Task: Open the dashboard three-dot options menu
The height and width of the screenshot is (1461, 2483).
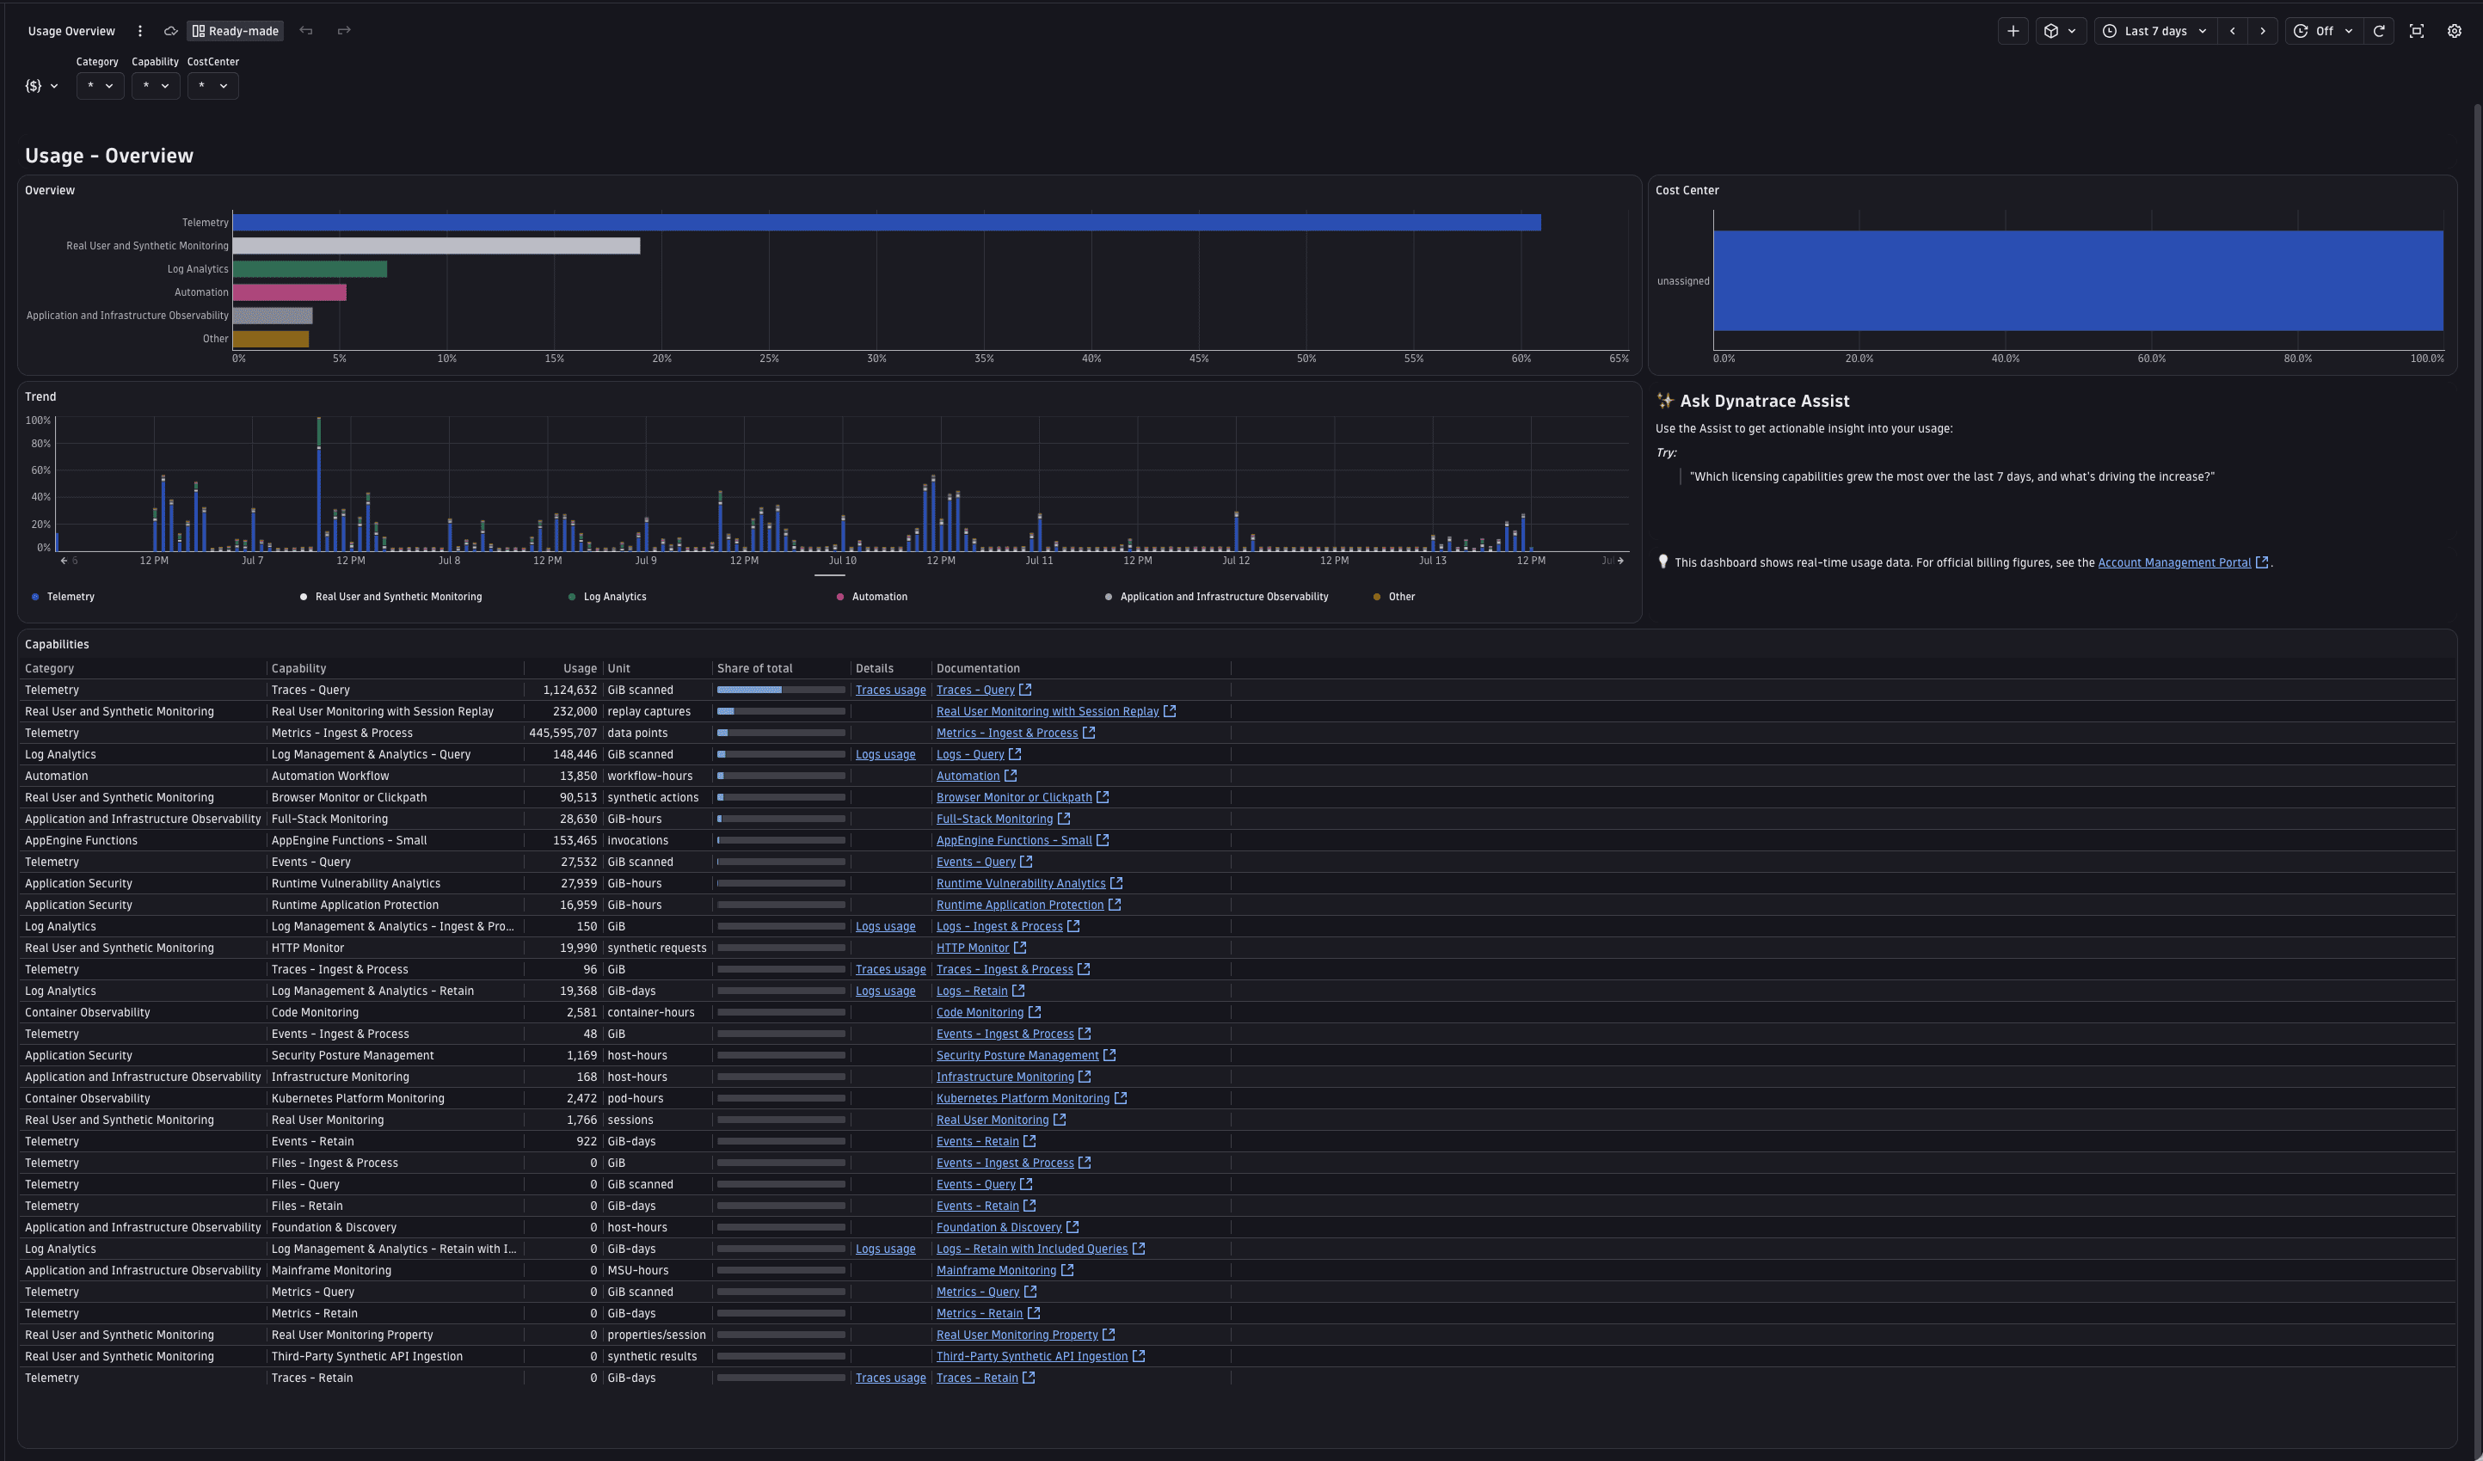Action: [140, 31]
